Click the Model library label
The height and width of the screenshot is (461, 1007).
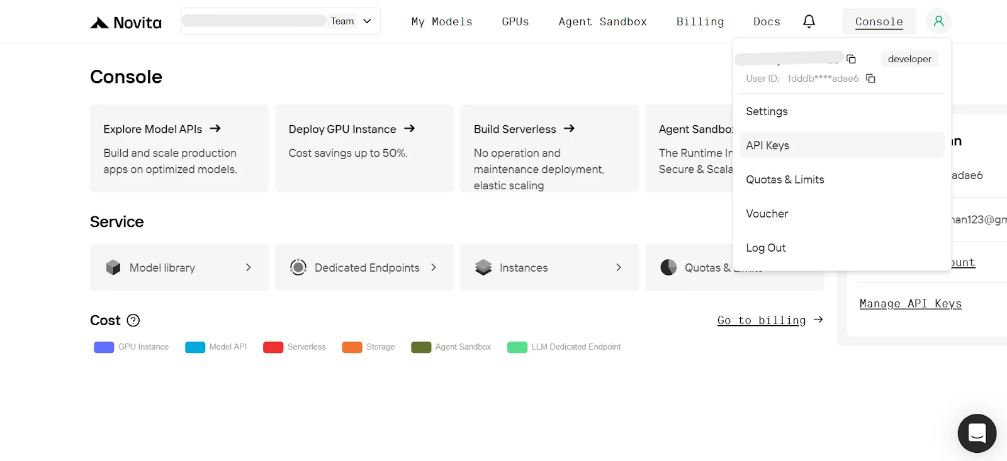[x=162, y=268]
